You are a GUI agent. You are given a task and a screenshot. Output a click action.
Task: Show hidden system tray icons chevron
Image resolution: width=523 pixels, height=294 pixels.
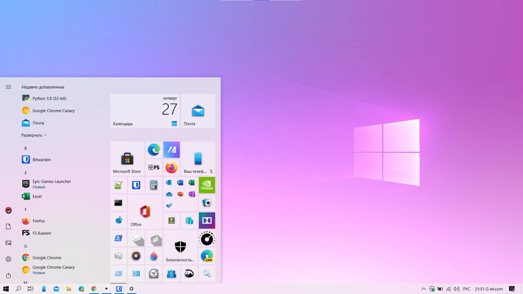tap(424, 289)
